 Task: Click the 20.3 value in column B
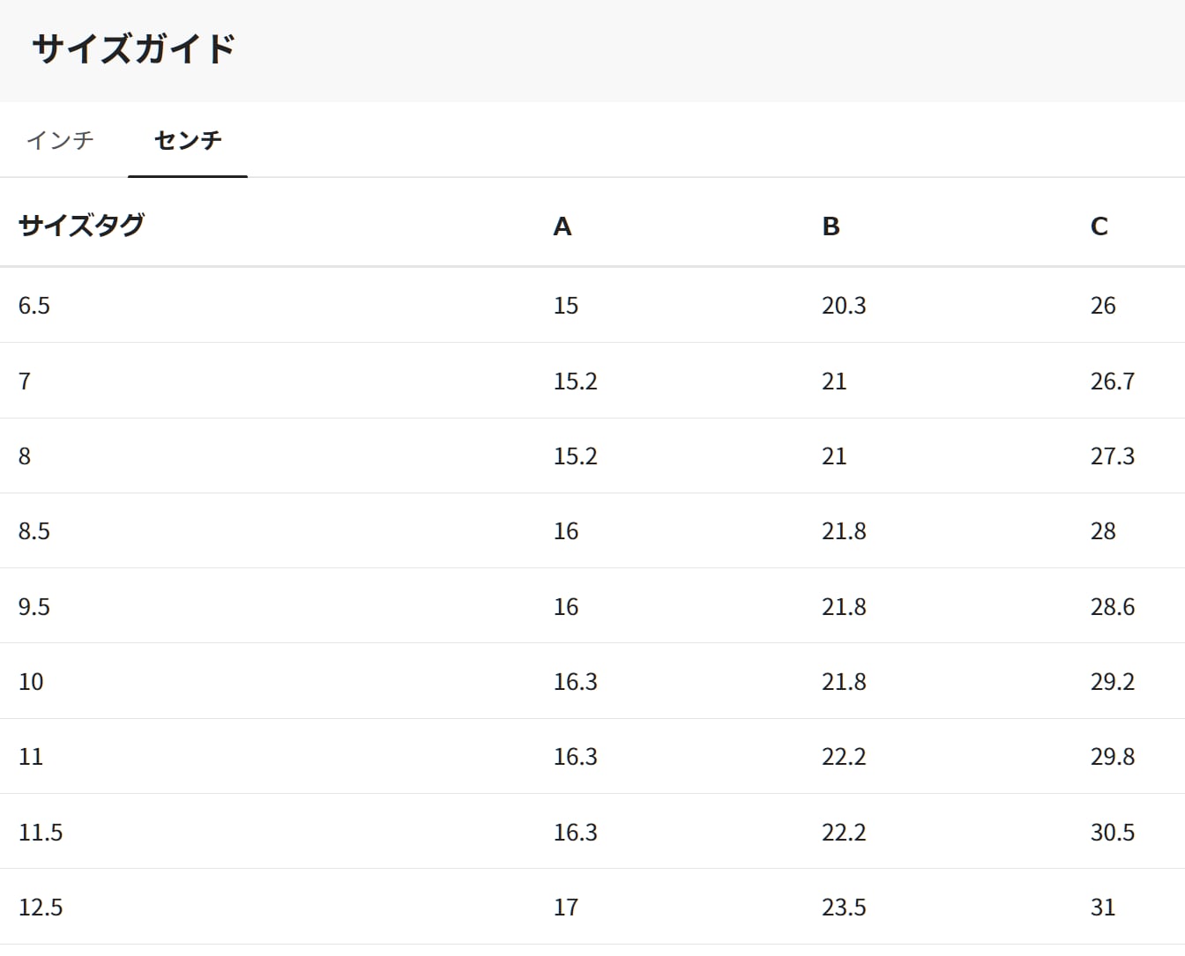tap(844, 306)
